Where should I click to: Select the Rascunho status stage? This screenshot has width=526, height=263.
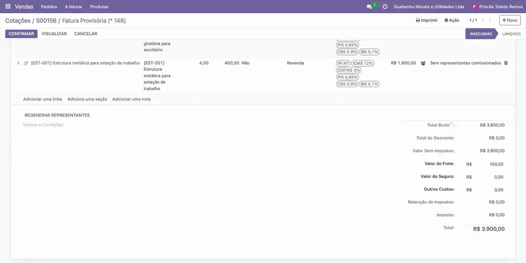click(x=481, y=34)
